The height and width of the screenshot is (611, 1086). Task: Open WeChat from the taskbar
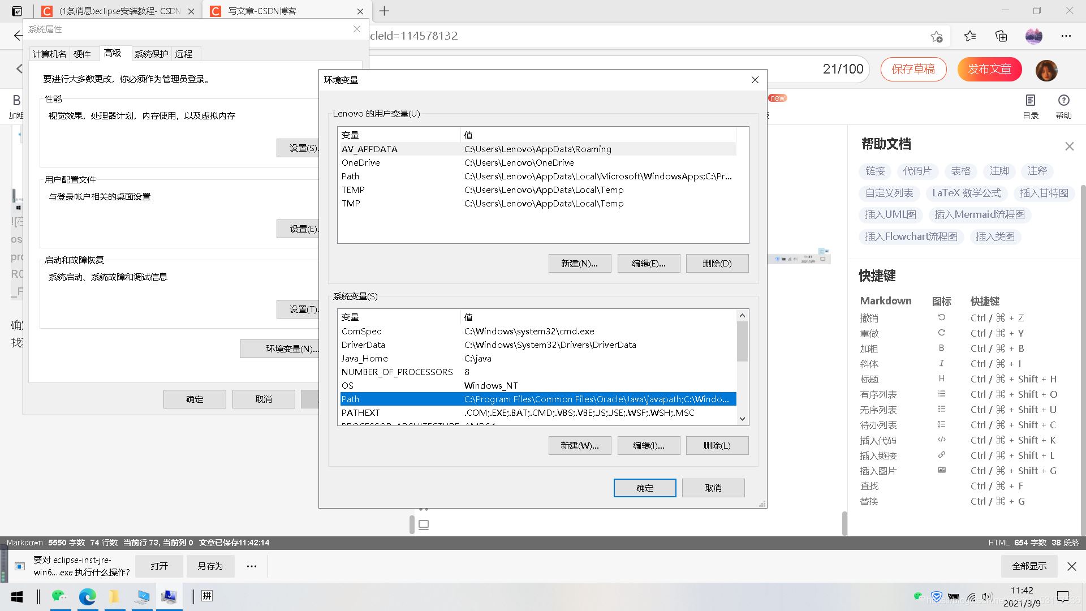59,596
